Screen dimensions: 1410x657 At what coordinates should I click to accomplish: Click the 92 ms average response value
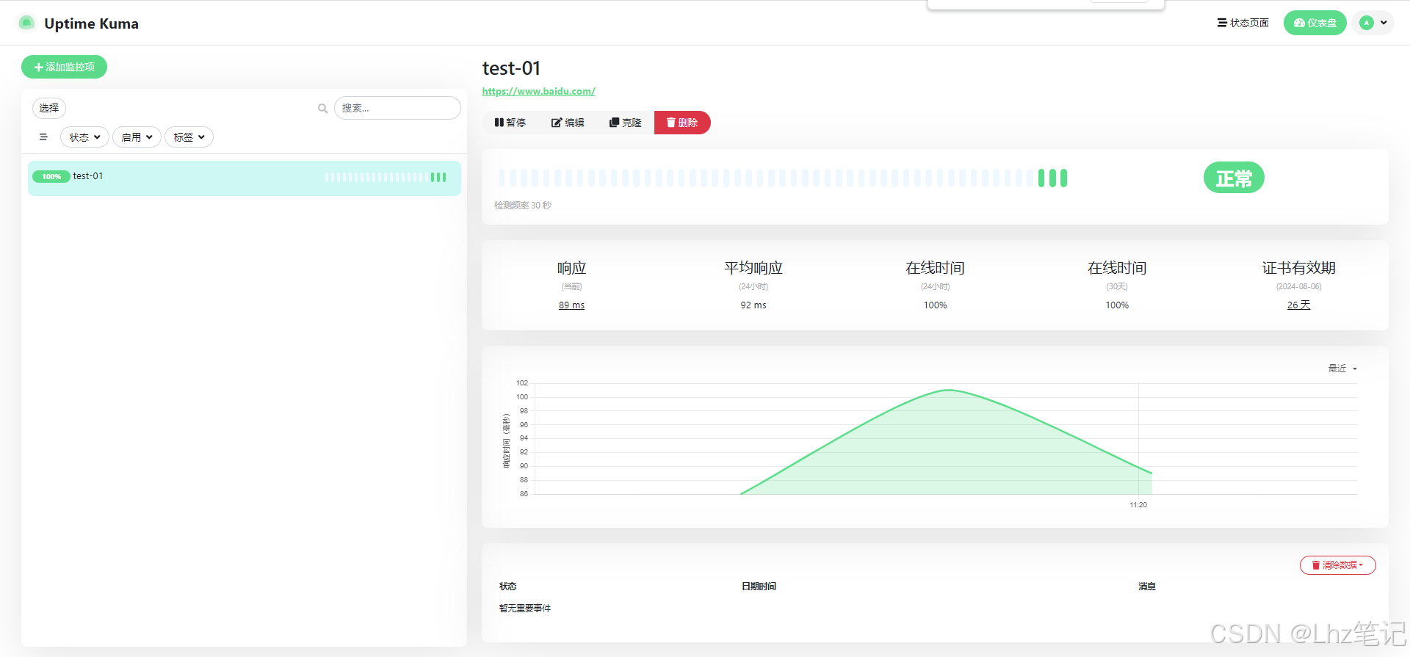coord(753,305)
